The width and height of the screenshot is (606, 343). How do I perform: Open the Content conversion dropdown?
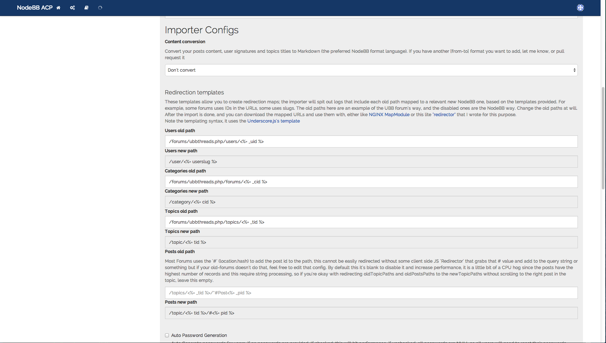(371, 70)
